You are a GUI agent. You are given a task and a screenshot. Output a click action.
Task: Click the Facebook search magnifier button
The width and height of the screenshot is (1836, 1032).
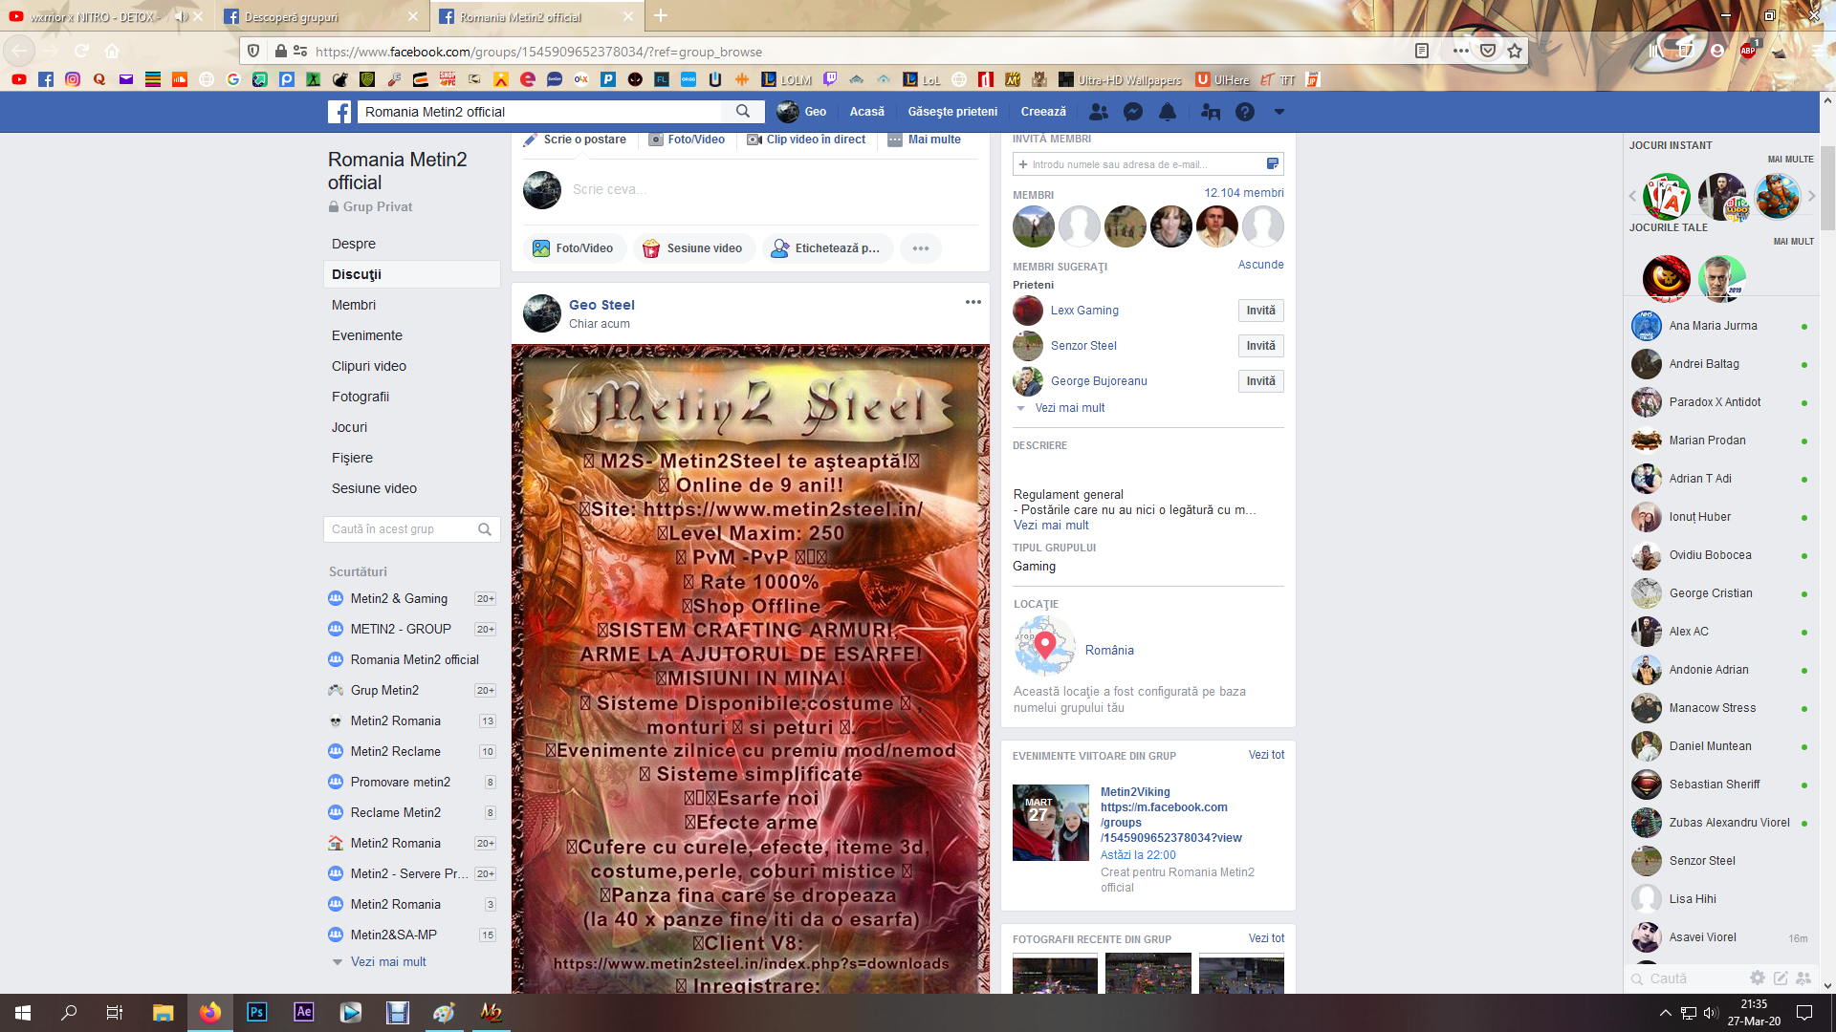(x=743, y=112)
